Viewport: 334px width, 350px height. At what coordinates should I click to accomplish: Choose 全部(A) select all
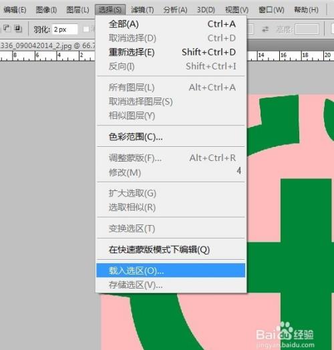click(x=171, y=24)
